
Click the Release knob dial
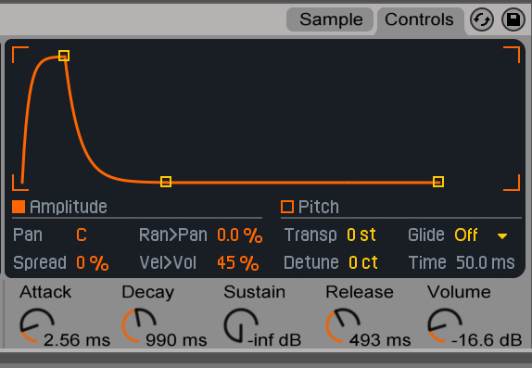pos(343,325)
